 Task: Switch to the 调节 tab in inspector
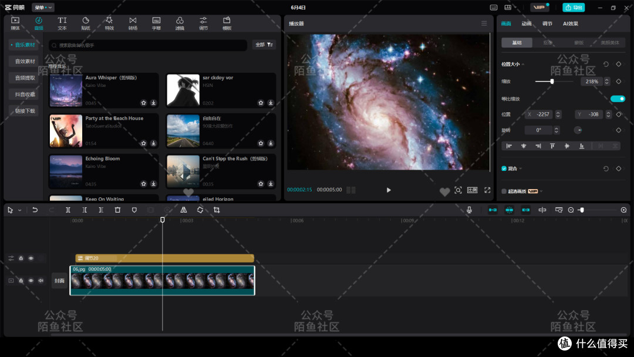(547, 23)
